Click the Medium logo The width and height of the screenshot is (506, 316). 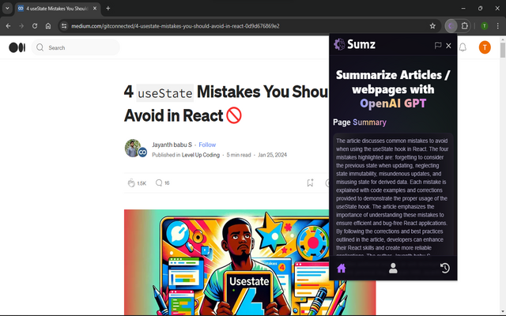click(x=17, y=47)
